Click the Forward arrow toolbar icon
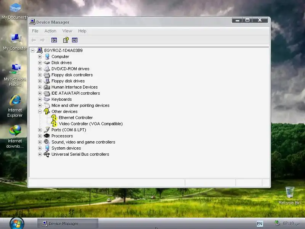 tap(42, 40)
